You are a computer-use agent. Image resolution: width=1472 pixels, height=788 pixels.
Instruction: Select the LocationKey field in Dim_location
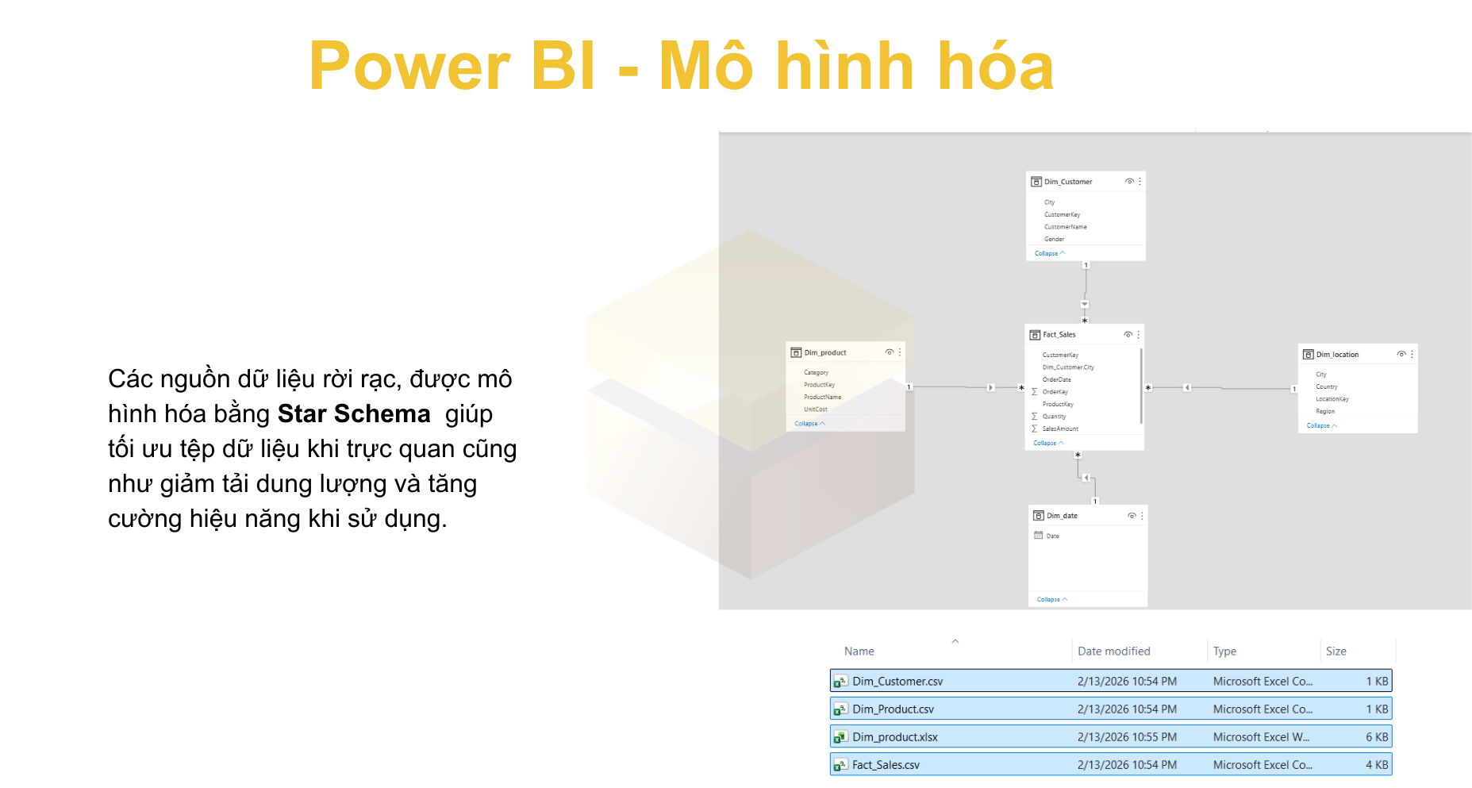[1332, 399]
